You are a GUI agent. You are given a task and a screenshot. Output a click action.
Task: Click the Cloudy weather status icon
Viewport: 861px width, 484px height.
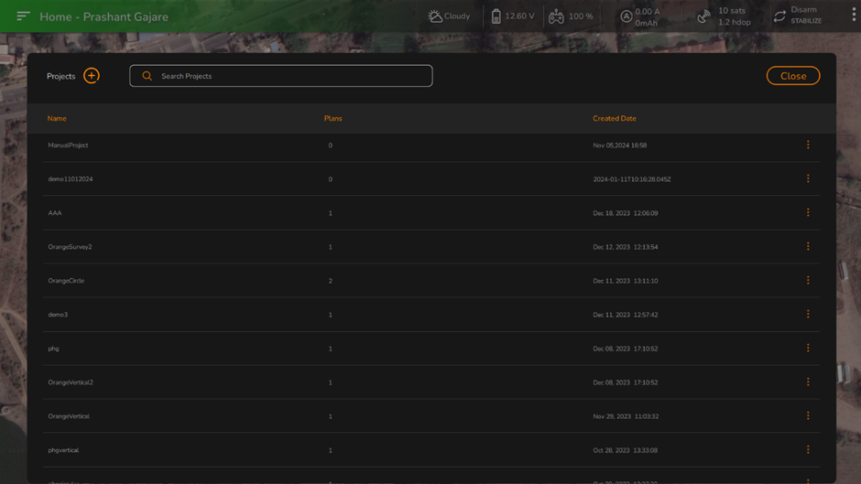[435, 16]
